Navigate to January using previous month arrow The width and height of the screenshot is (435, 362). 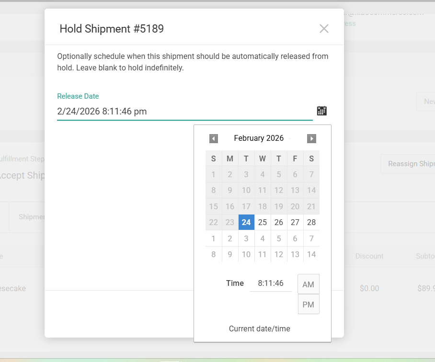(214, 138)
